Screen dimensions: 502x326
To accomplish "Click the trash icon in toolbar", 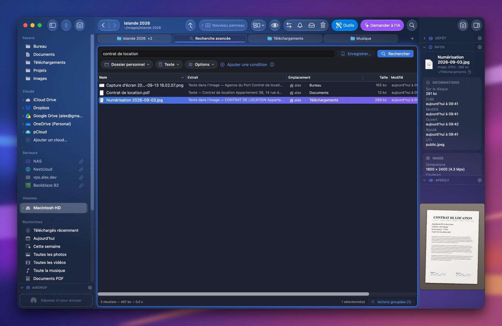I will (x=323, y=25).
